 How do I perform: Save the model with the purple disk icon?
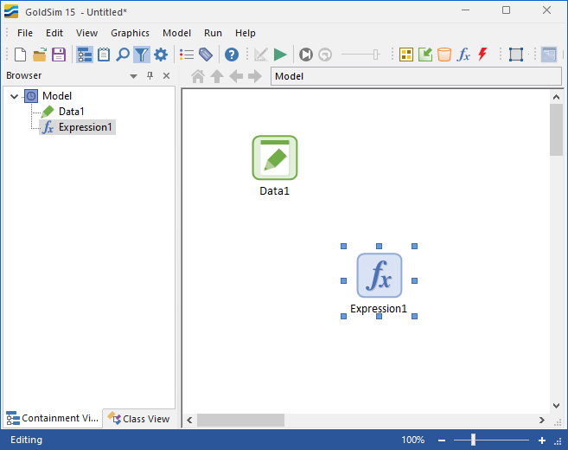click(x=58, y=55)
